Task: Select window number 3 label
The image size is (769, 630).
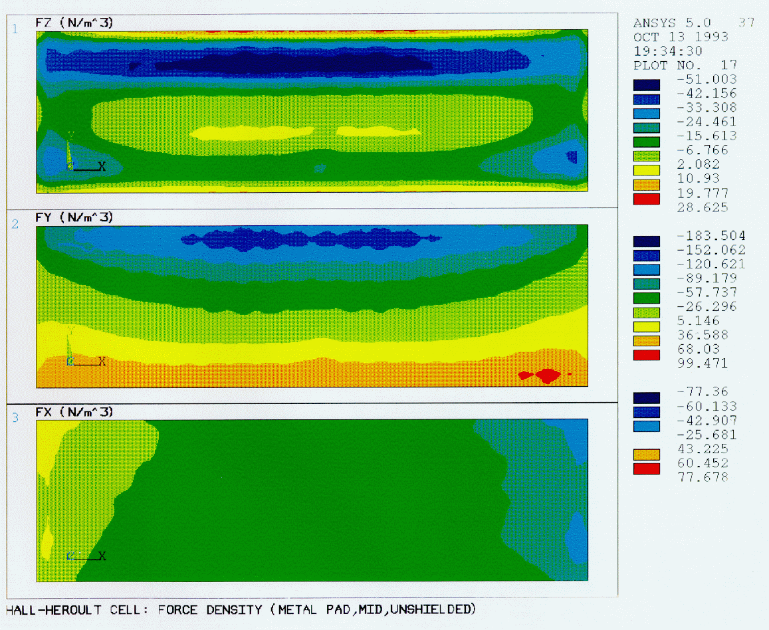Action: [14, 417]
